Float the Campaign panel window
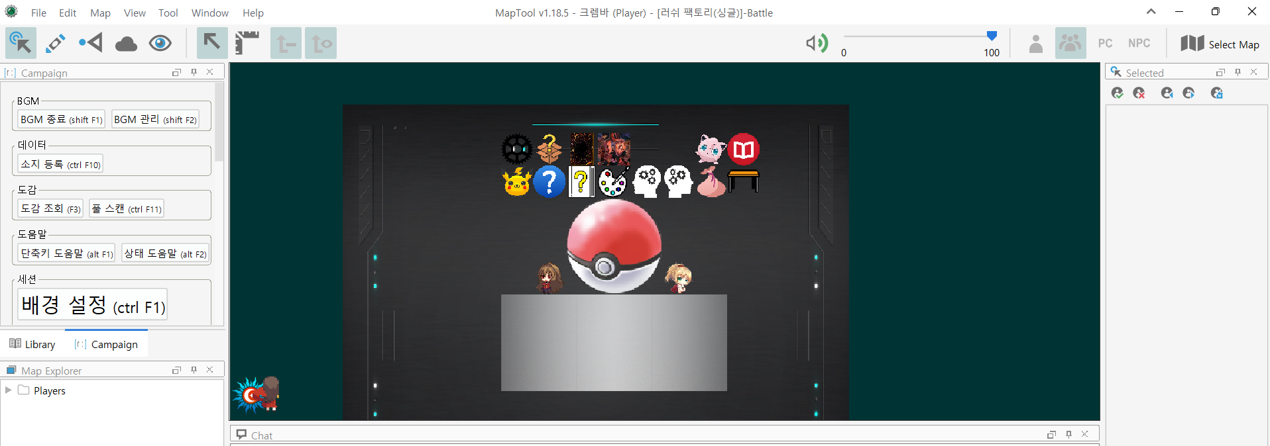 point(176,72)
